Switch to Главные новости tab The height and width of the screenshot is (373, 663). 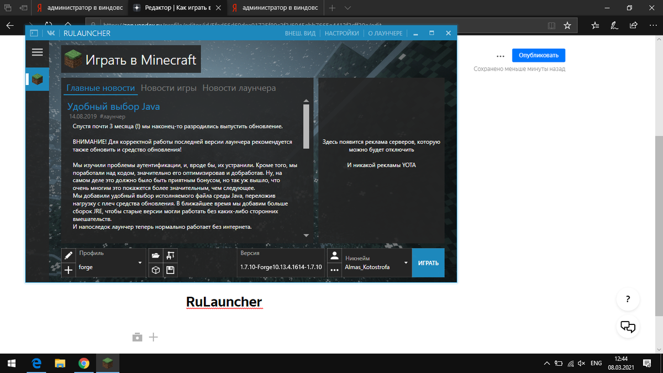click(101, 88)
